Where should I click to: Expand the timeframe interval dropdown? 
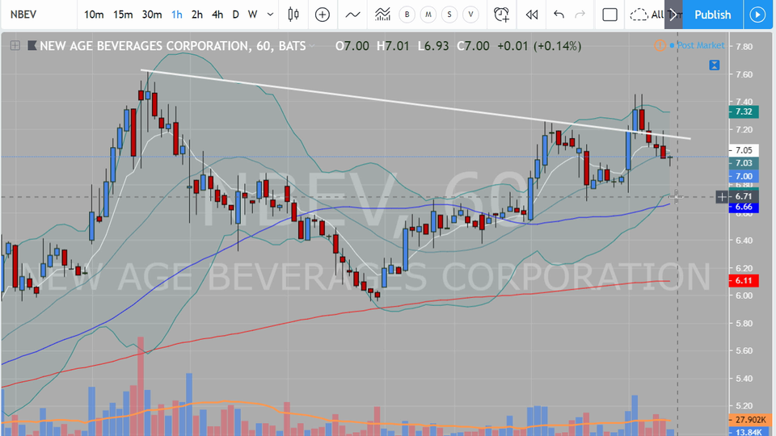pyautogui.click(x=270, y=15)
